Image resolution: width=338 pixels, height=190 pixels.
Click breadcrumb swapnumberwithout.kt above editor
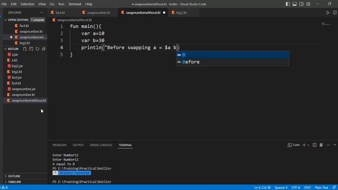tap(74, 20)
